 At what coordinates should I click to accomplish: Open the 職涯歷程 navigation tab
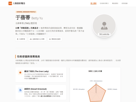[115, 3]
